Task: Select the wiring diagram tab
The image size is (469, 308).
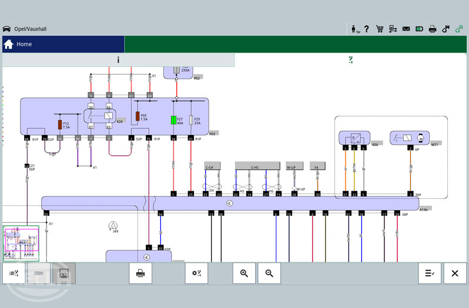Action: point(351,60)
